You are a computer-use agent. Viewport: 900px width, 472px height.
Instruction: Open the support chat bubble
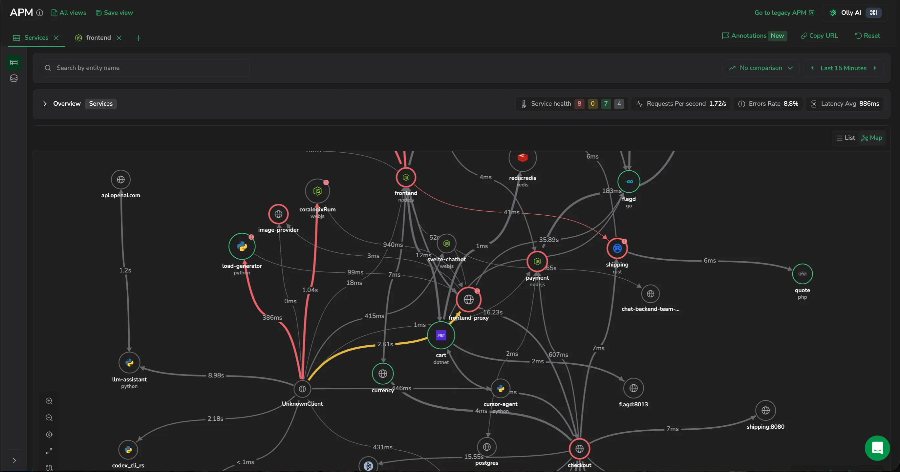(877, 448)
